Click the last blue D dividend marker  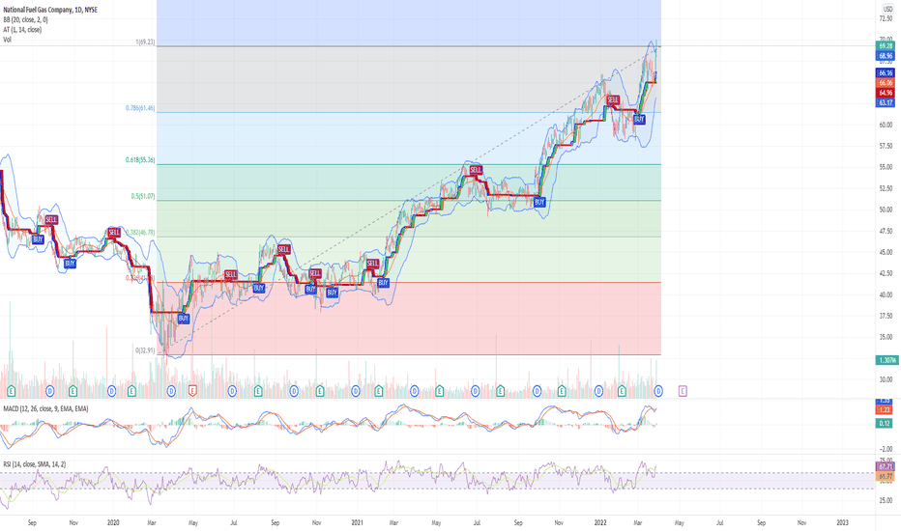click(658, 391)
